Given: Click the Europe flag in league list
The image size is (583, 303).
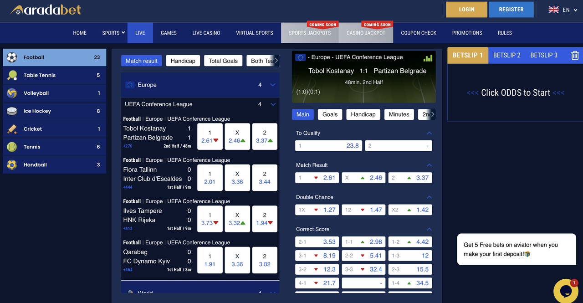Looking at the screenshot, I should point(130,85).
